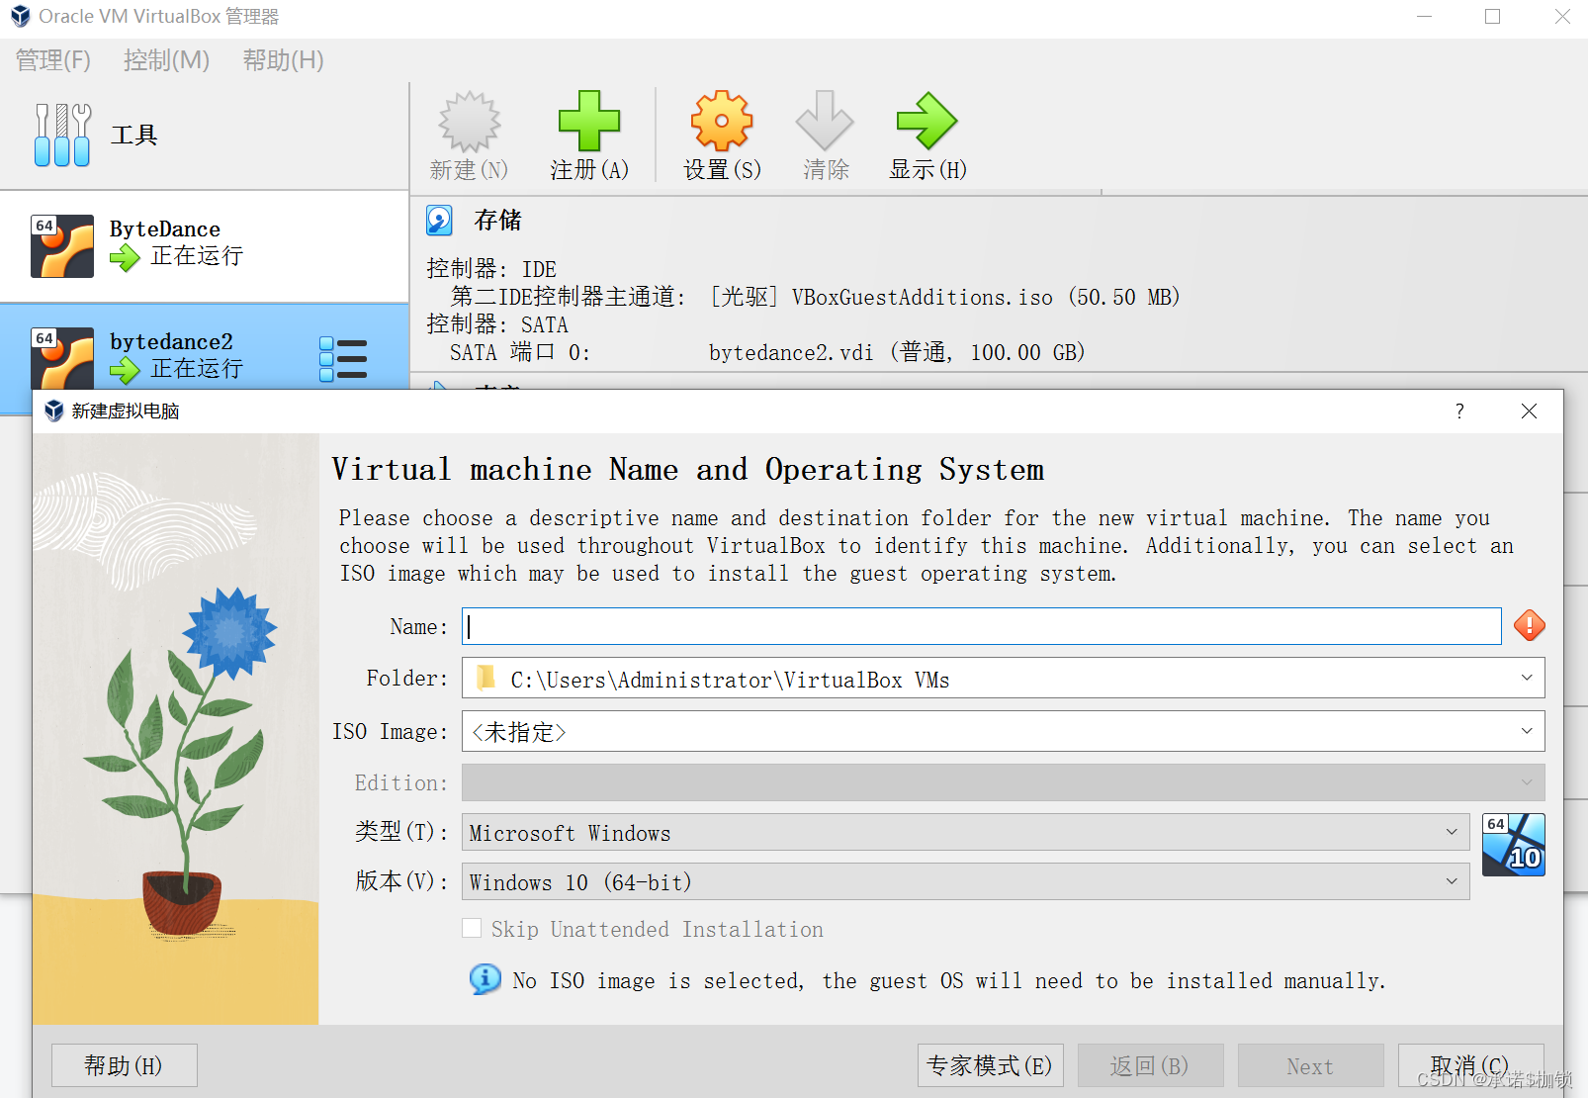Screen dimensions: 1588x1098
Task: Switch to 专家模式(E) expert mode
Action: click(x=991, y=1065)
